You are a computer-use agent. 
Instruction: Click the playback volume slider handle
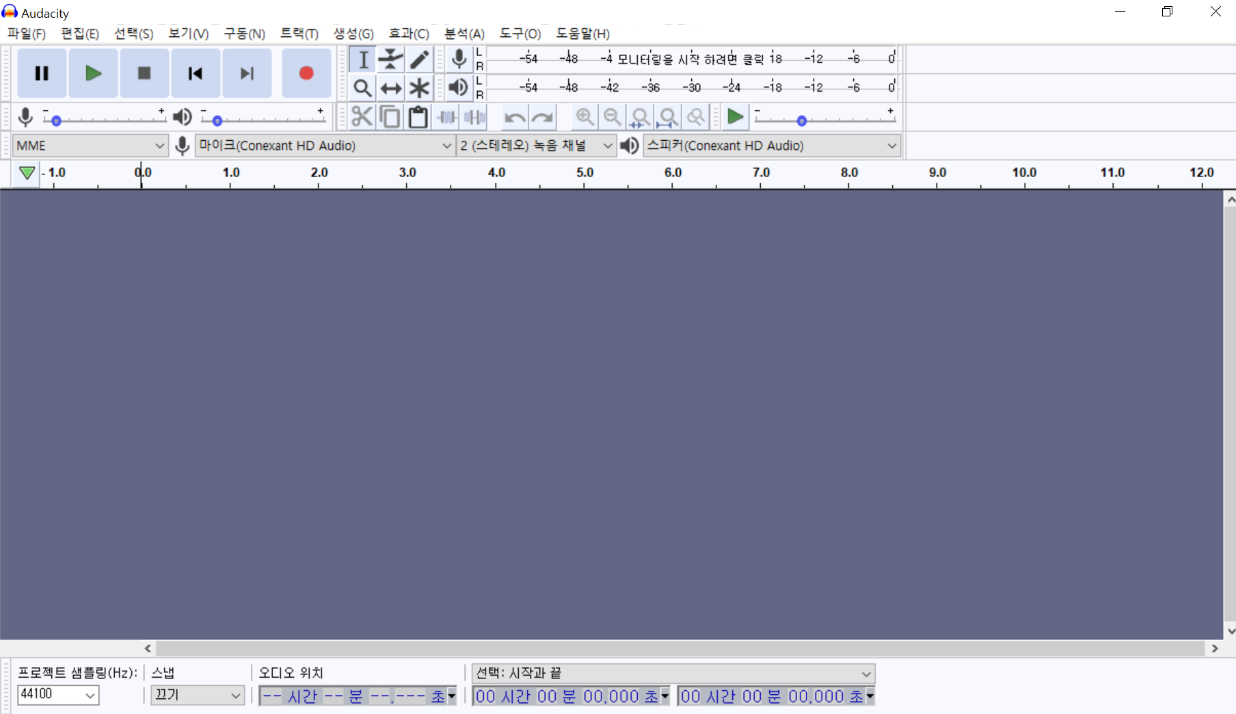[217, 121]
